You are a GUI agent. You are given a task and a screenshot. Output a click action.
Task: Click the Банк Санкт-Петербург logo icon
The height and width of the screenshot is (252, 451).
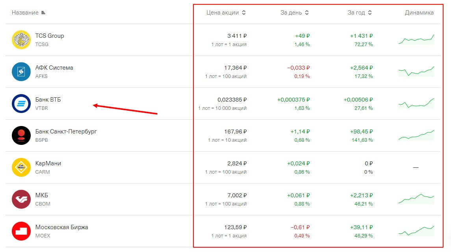[21, 135]
